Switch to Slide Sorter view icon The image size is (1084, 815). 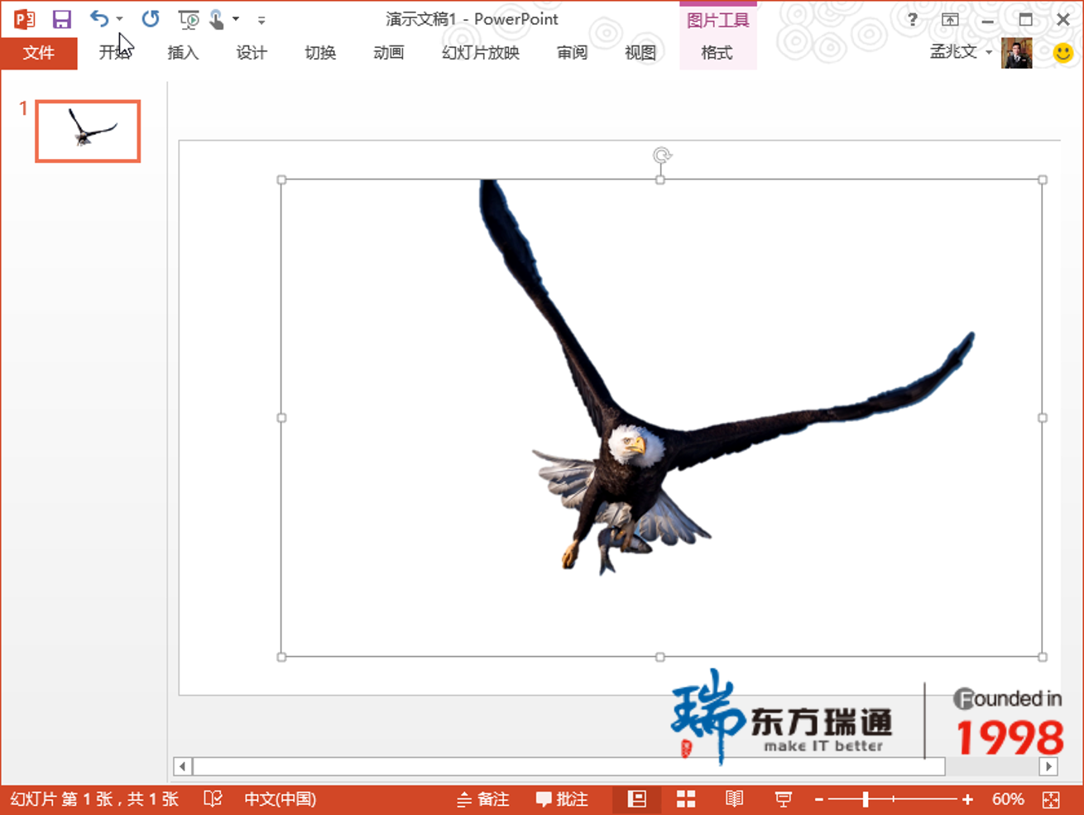coord(686,798)
